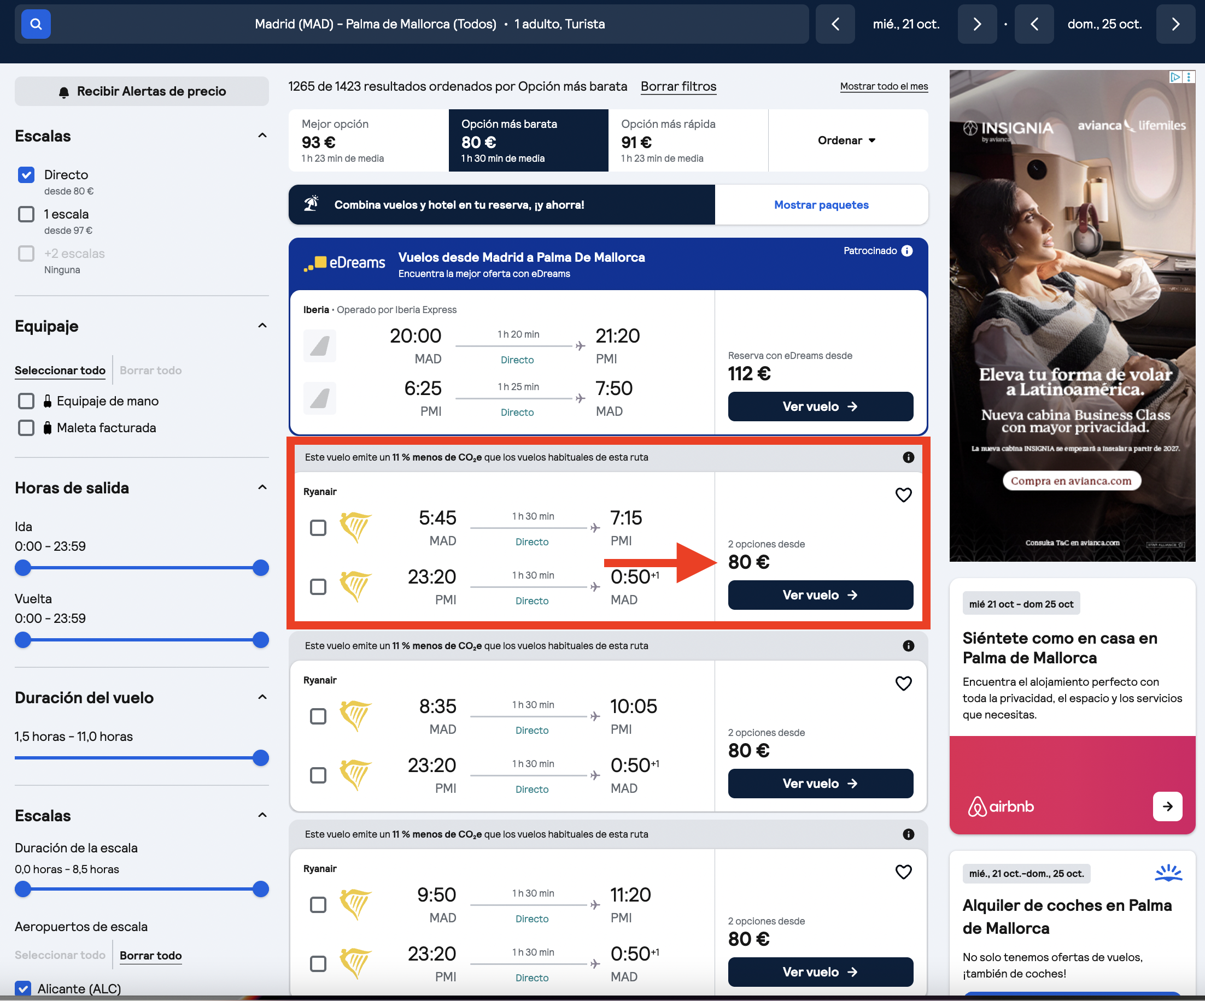The width and height of the screenshot is (1205, 1001).
Task: Favorite the 5:45 Ryanair flight with heart
Action: (903, 495)
